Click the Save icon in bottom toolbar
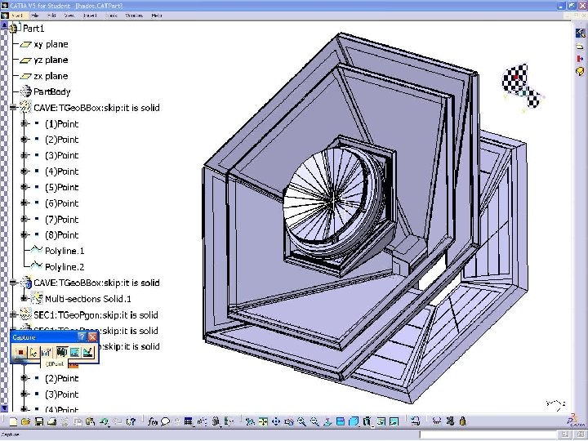Viewport: 588px width, 441px height. click(38, 421)
